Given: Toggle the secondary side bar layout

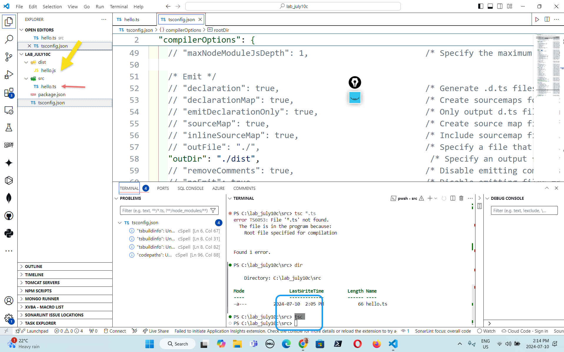Looking at the screenshot, I should click(500, 6).
